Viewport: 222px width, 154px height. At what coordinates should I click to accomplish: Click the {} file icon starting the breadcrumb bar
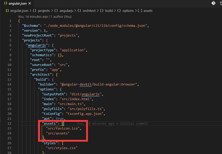click(x=7, y=11)
